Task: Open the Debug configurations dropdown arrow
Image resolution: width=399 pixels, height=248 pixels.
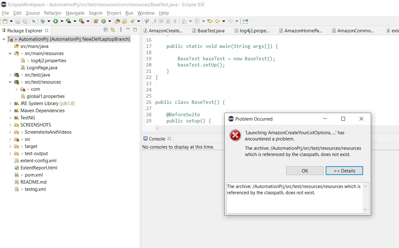Action: (49, 21)
